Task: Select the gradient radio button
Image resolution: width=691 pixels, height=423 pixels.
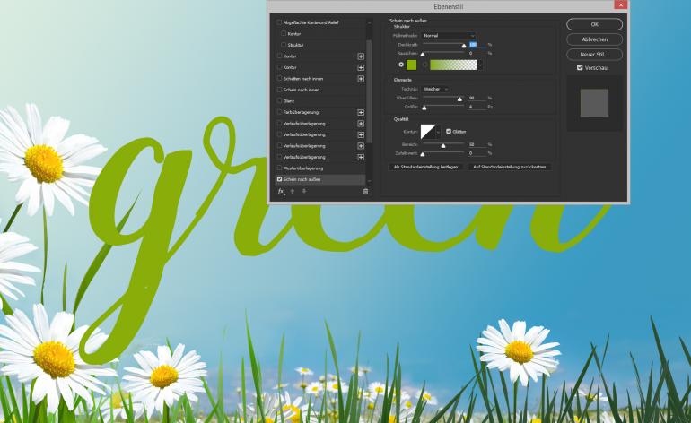Action: tap(424, 65)
